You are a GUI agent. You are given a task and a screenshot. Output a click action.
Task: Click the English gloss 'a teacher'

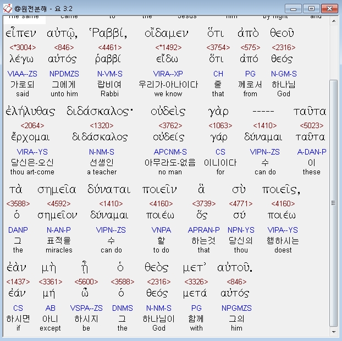point(102,172)
